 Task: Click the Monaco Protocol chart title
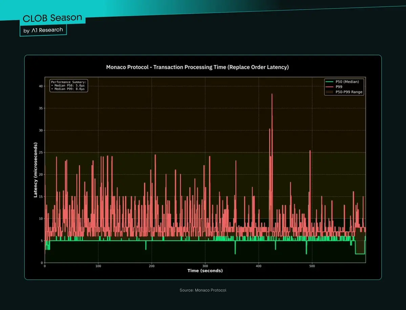(197, 67)
